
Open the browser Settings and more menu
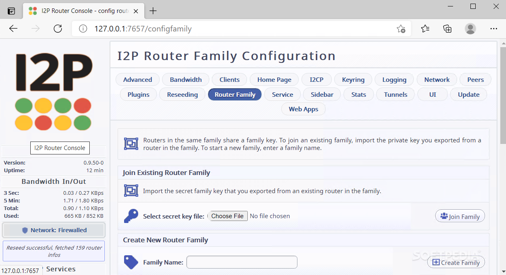coord(493,29)
